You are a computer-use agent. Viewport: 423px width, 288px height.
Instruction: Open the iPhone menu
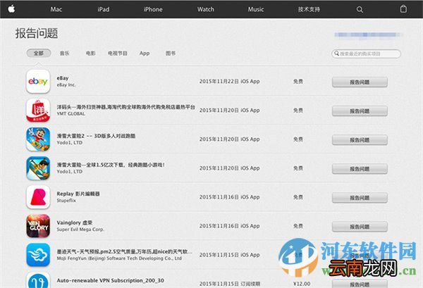153,9
